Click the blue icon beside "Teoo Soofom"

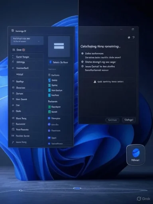49,90
